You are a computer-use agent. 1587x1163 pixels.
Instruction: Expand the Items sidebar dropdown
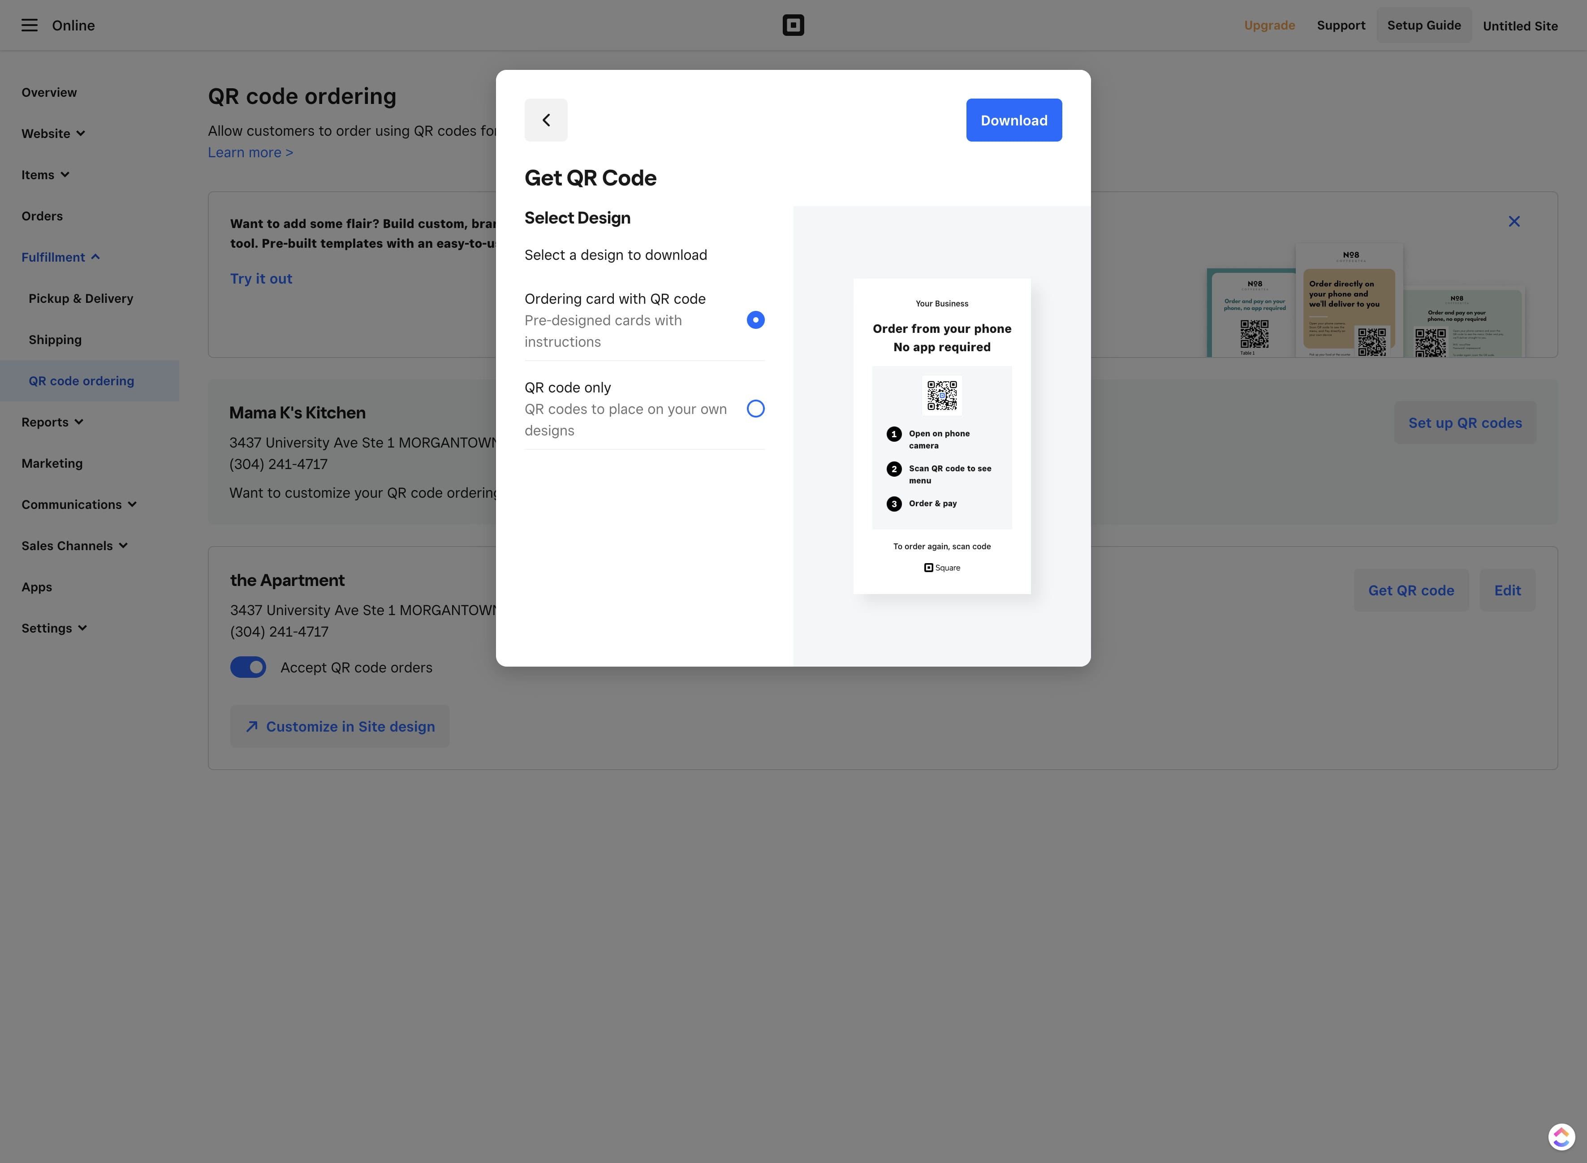pyautogui.click(x=45, y=175)
